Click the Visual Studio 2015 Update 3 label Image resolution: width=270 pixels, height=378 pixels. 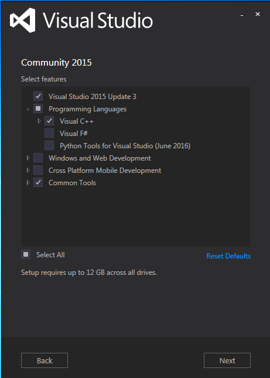click(x=93, y=97)
